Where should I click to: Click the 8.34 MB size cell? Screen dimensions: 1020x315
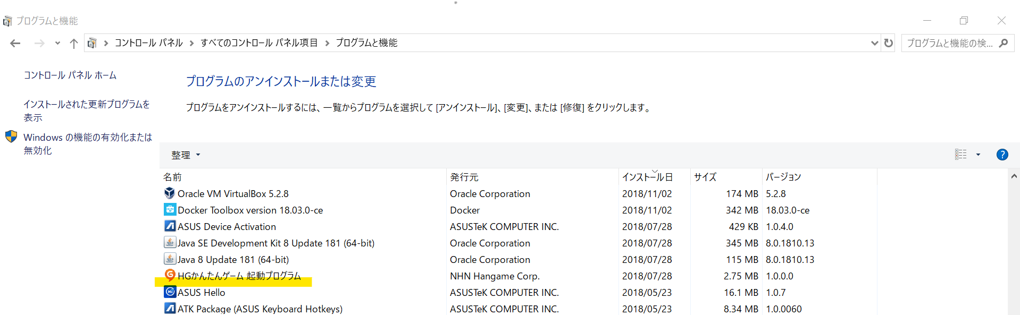[x=741, y=309]
